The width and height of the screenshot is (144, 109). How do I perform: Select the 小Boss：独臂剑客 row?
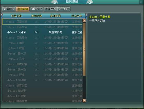coord(42,86)
